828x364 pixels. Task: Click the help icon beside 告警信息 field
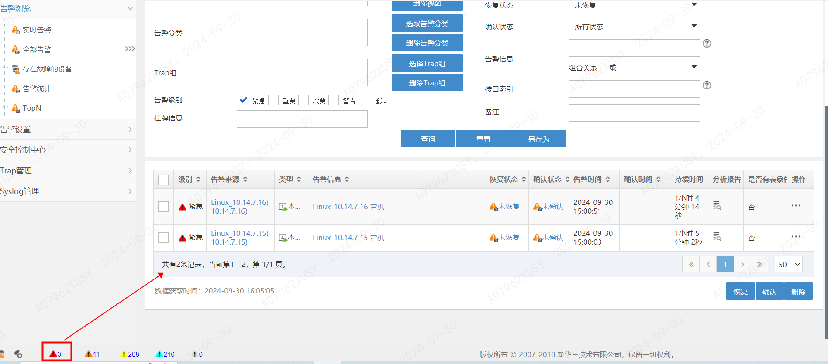click(707, 43)
